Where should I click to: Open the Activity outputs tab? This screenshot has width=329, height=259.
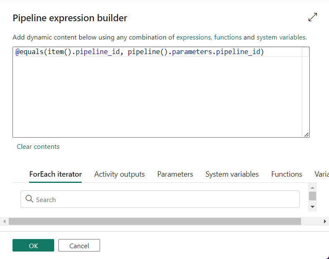(x=119, y=174)
